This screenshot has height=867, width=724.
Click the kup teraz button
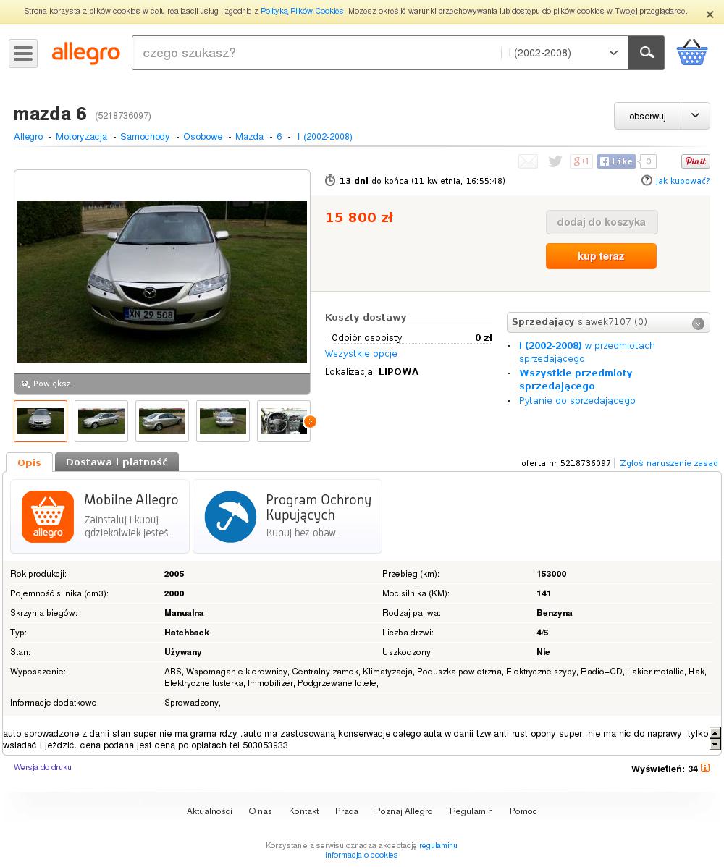pyautogui.click(x=601, y=256)
